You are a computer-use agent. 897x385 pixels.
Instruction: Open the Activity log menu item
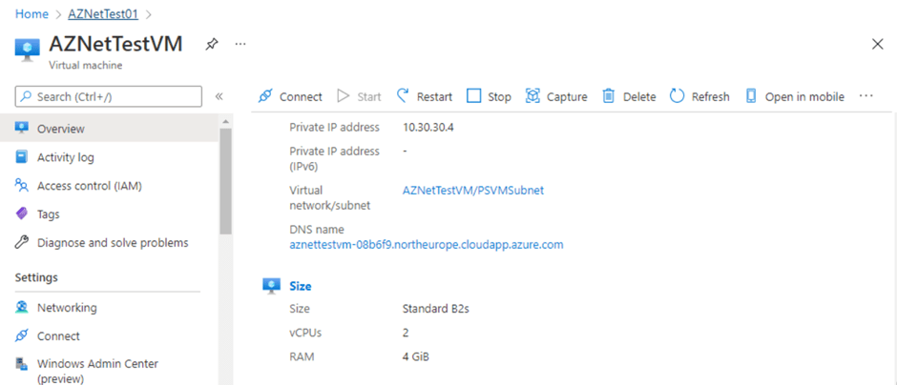coord(65,157)
